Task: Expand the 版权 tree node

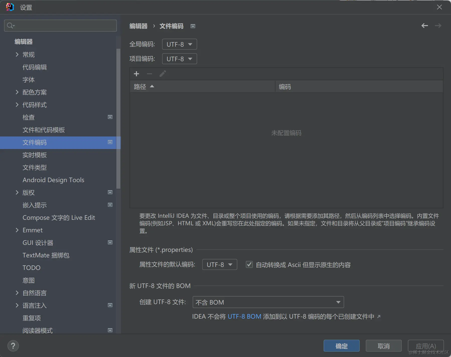Action: click(x=17, y=192)
